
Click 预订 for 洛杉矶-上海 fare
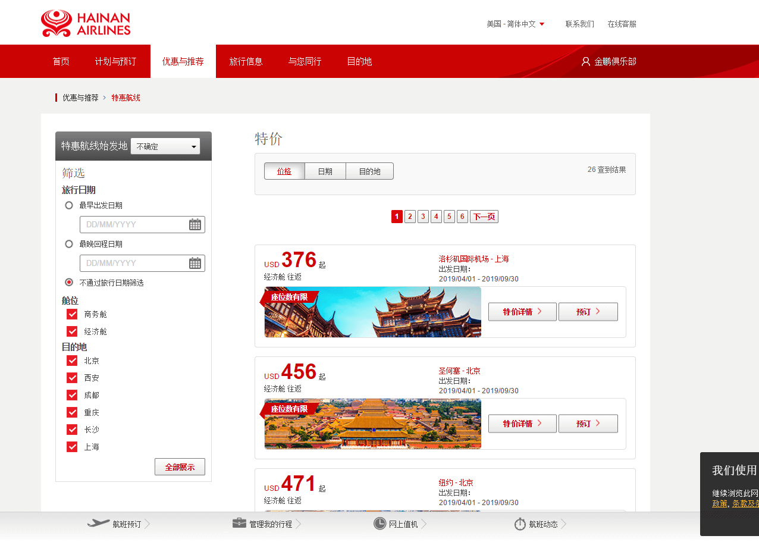click(588, 312)
